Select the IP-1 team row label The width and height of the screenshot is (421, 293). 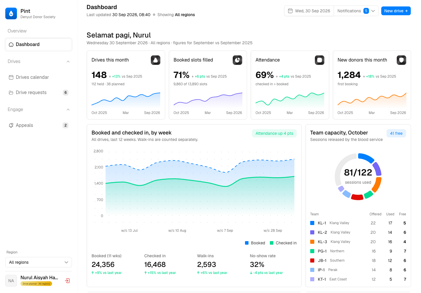pos(321,270)
